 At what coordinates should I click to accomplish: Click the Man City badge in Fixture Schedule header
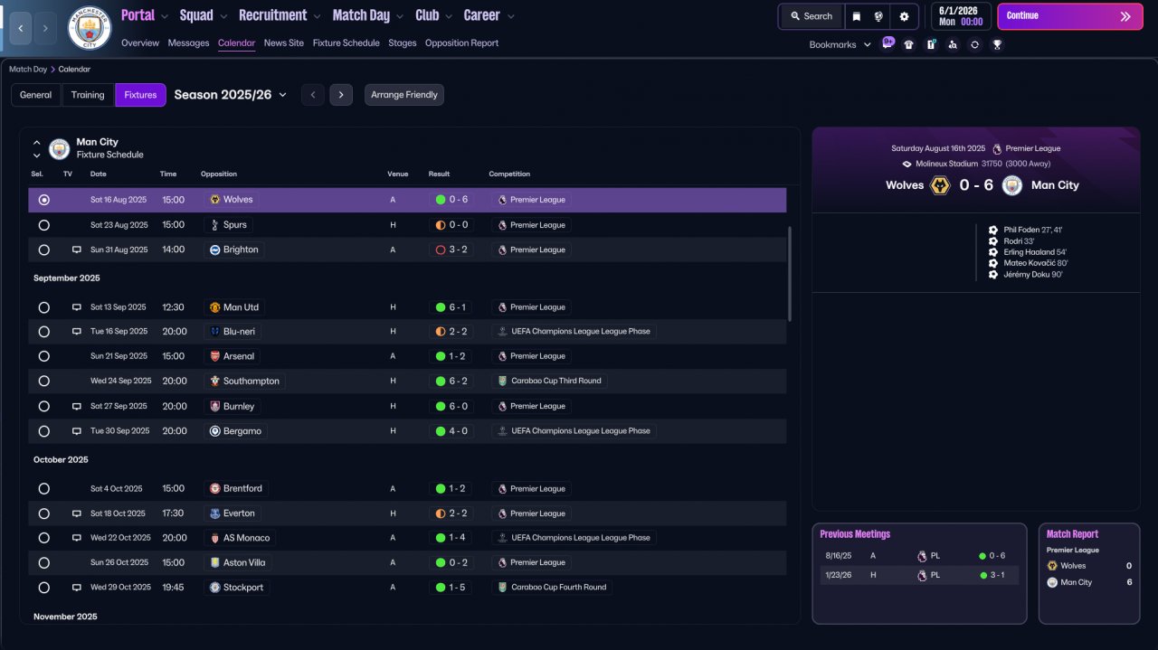[x=60, y=148]
